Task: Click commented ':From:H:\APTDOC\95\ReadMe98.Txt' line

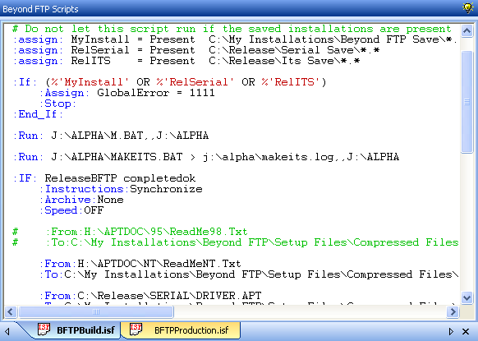Action: point(130,232)
